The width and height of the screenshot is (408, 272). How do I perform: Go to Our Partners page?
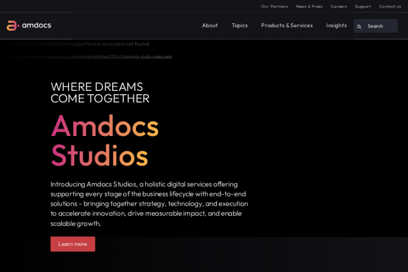coord(274,6)
